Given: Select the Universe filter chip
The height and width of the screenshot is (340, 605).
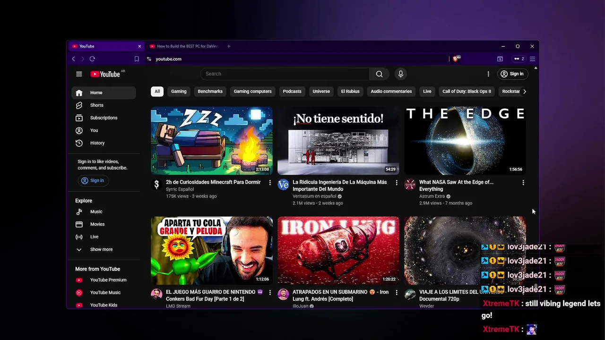Looking at the screenshot, I should tap(321, 91).
